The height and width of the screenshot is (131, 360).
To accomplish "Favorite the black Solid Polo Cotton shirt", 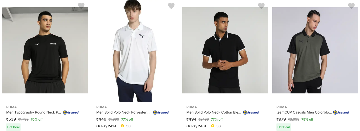I will click(x=261, y=6).
